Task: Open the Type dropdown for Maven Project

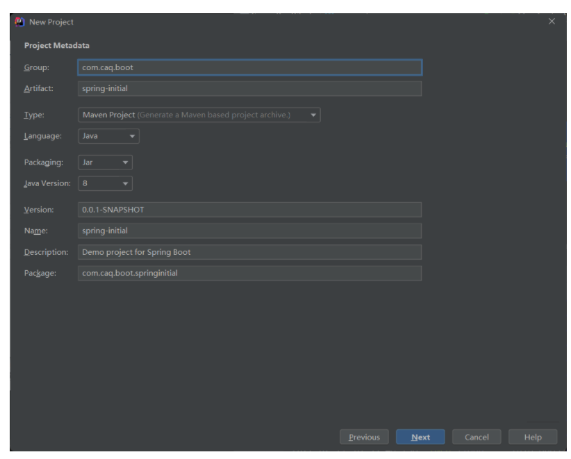Action: pos(199,115)
